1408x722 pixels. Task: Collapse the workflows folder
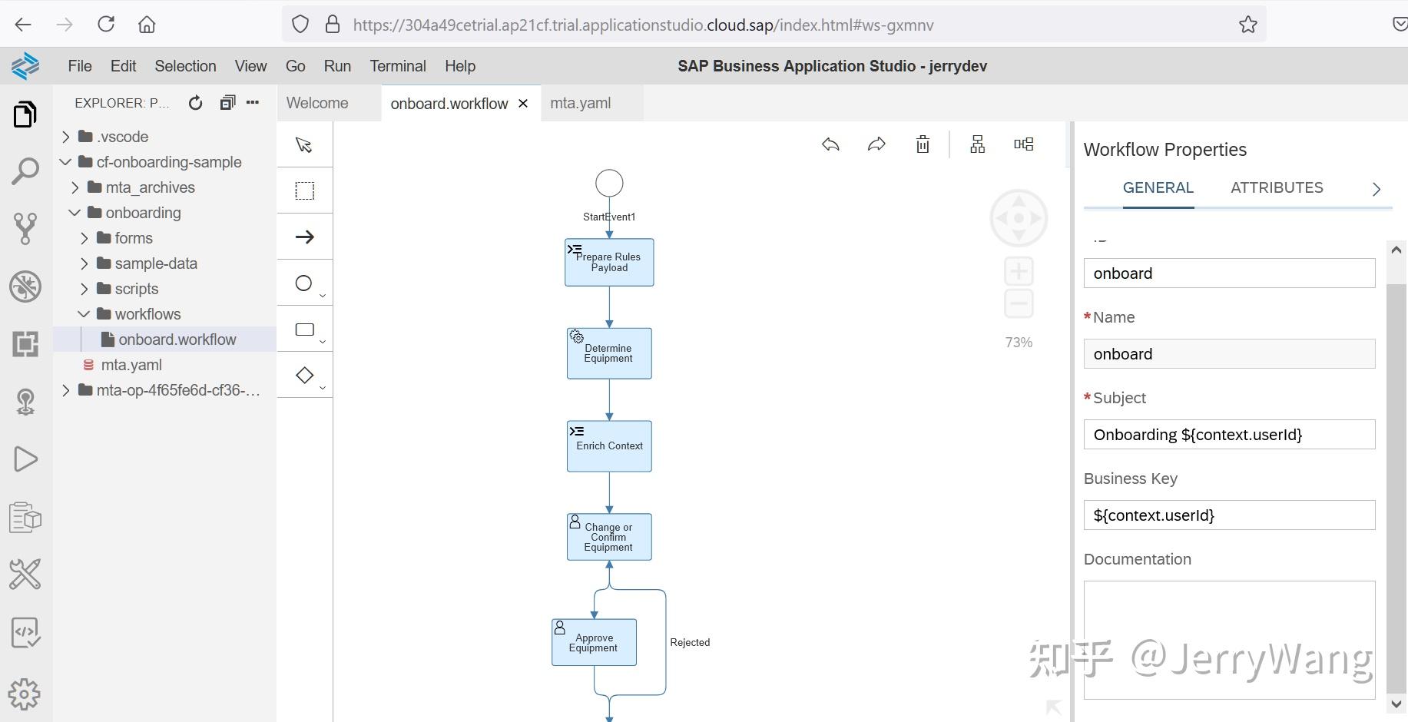(x=84, y=313)
